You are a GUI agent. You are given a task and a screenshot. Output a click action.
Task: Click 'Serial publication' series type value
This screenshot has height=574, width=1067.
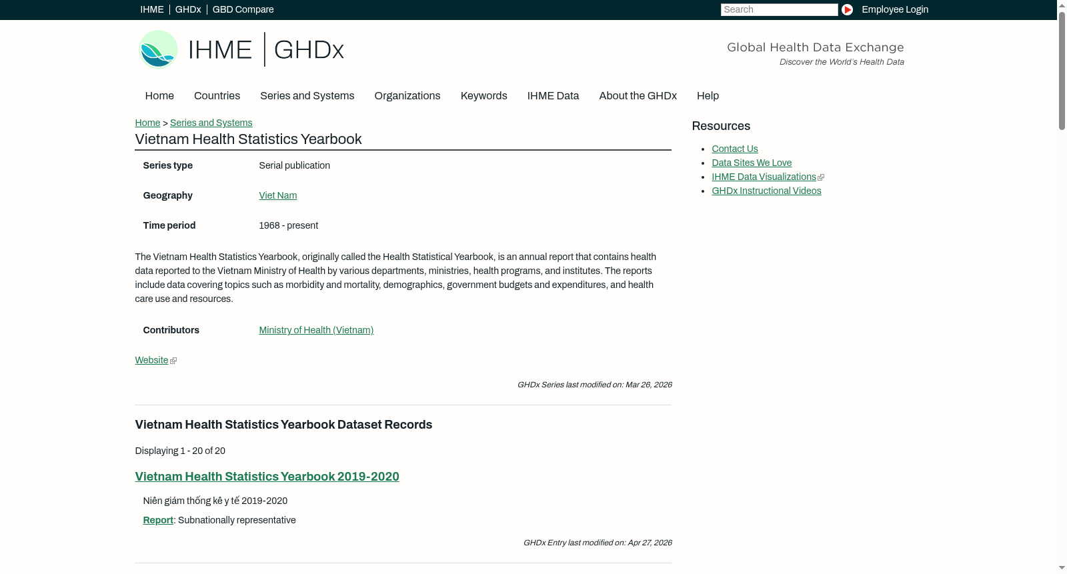[294, 165]
